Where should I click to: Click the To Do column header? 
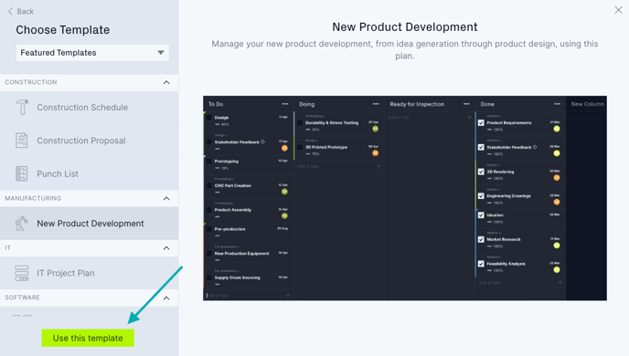(x=216, y=104)
